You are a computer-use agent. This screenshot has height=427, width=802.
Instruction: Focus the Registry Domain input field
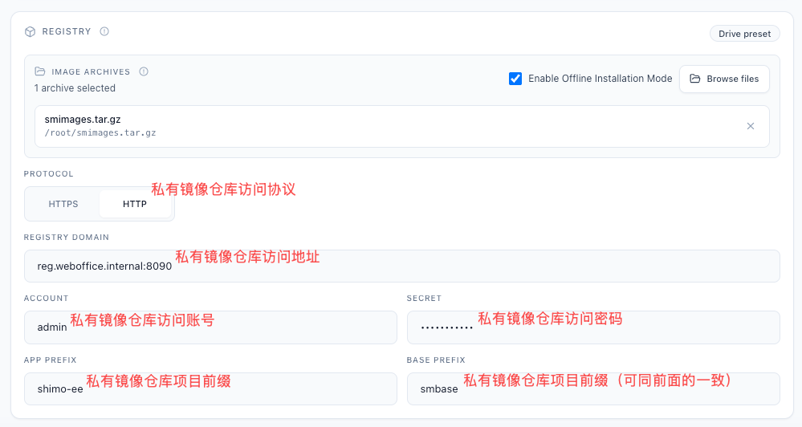pos(402,266)
